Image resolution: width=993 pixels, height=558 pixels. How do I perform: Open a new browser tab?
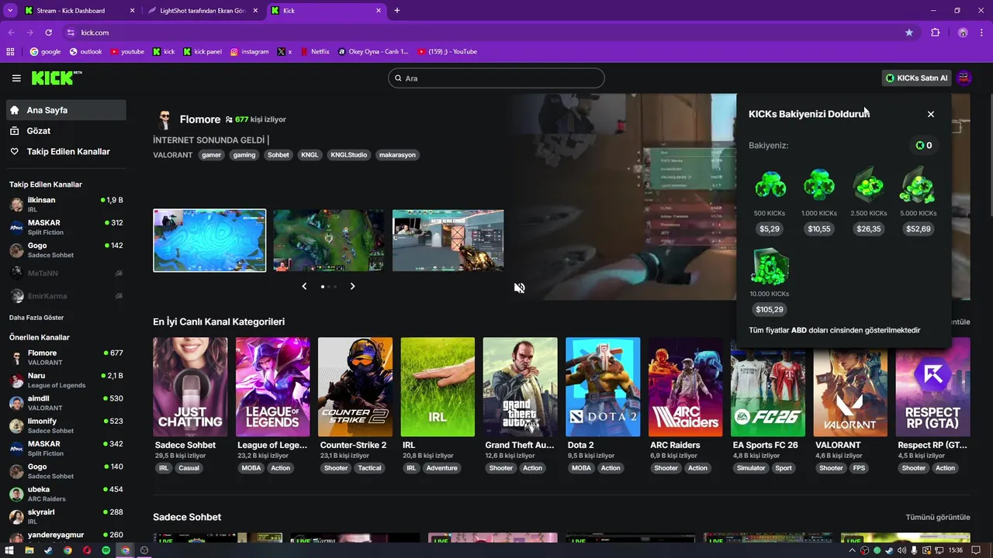pyautogui.click(x=397, y=11)
